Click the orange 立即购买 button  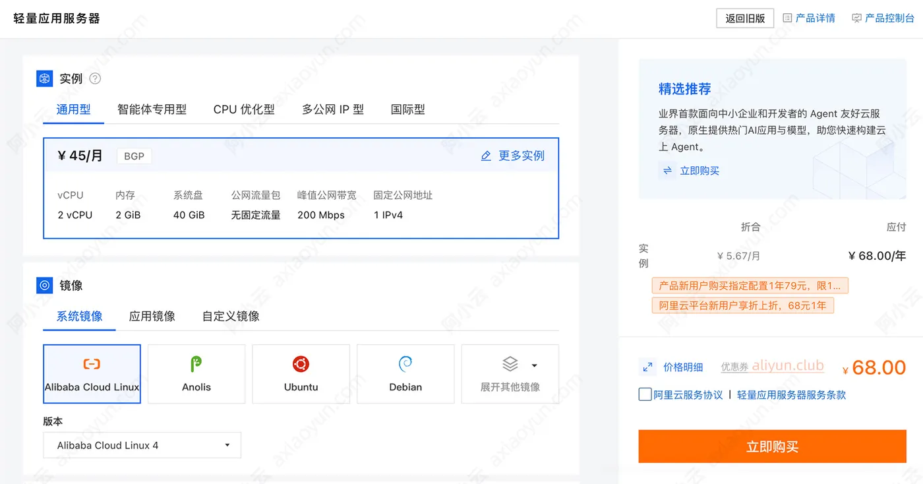(x=772, y=446)
